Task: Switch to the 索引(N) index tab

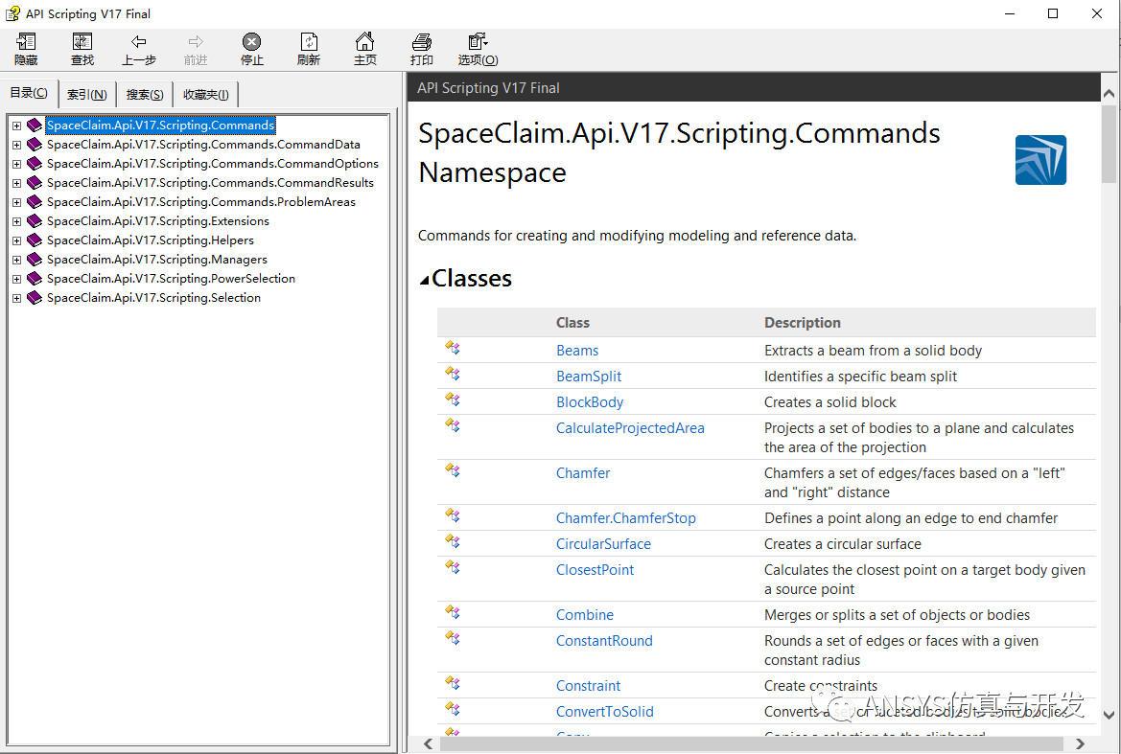Action: tap(86, 94)
